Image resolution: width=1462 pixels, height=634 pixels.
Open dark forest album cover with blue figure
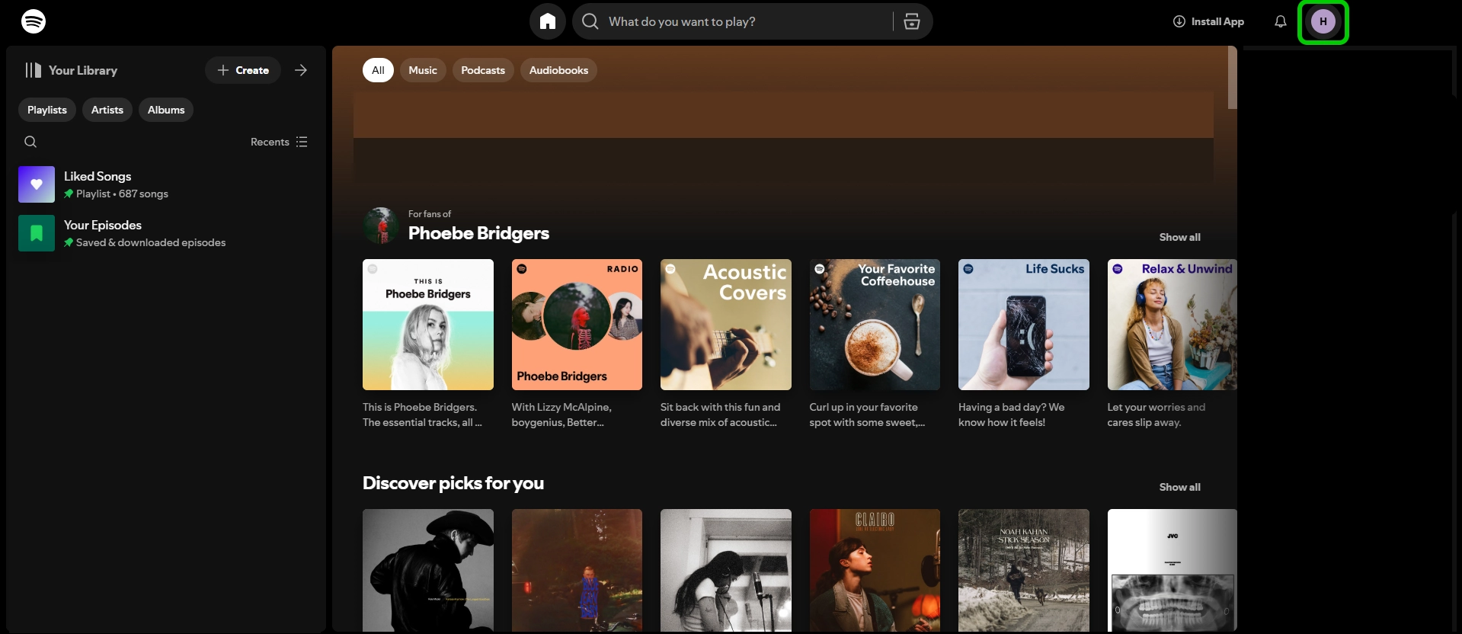pos(577,570)
